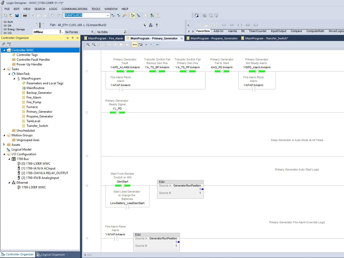Toggle the show descriptions abcd icon
This screenshot has height=258, width=344.
point(135,45)
